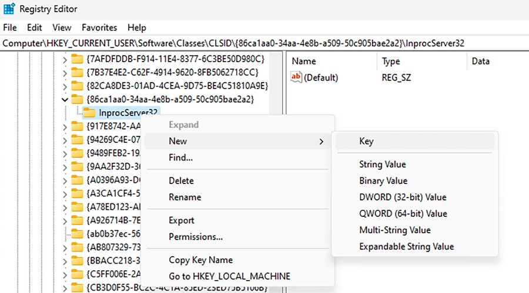Expand the {C5FF006E key
529x293 pixels.
tap(65, 275)
